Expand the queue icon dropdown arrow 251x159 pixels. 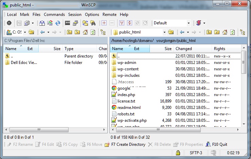[33, 23]
